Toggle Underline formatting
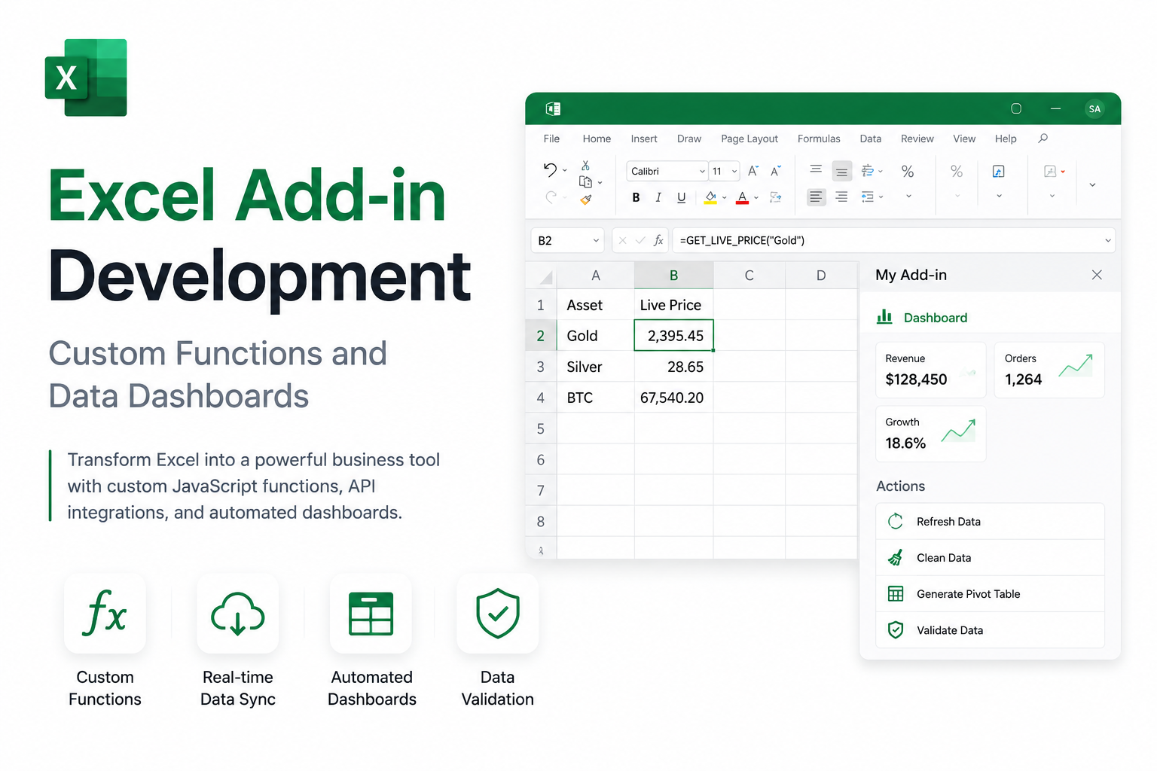This screenshot has height=771, width=1157. point(681,197)
